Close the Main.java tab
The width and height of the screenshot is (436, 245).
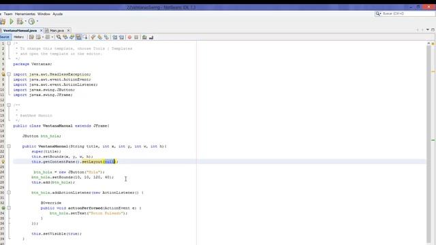pos(68,30)
